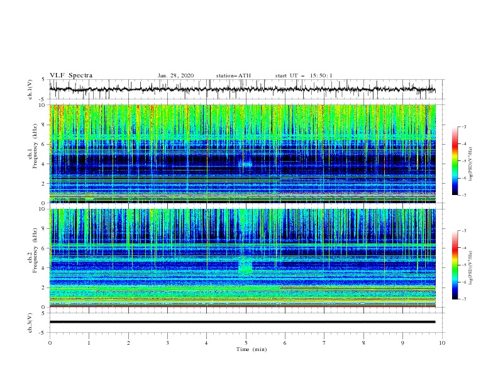This screenshot has height=385, width=498.
Task: Click time-axis tick label "4"
Action: (207, 343)
